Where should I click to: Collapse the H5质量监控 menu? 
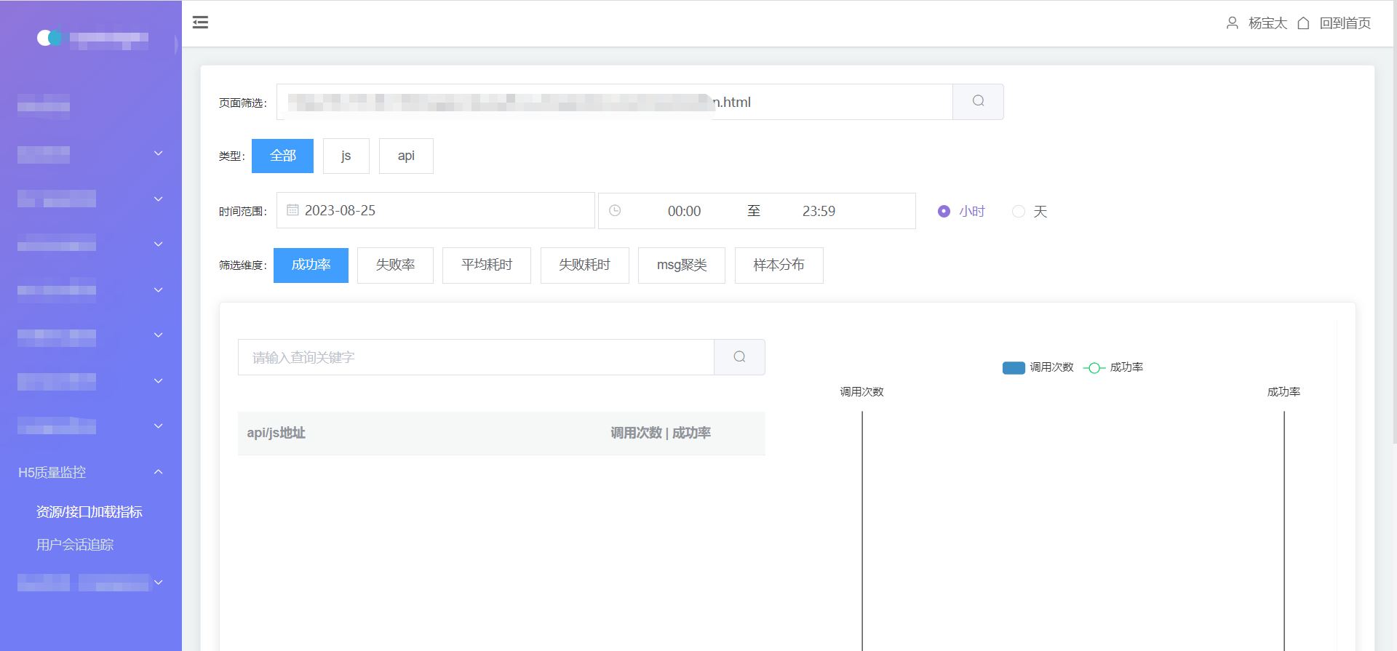tap(91, 472)
